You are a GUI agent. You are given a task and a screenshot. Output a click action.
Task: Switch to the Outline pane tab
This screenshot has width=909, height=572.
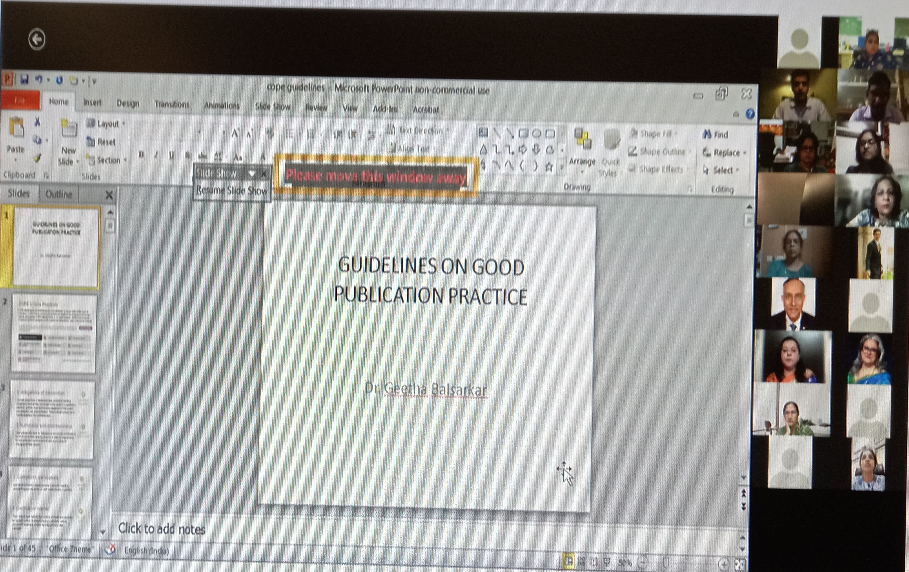point(59,194)
